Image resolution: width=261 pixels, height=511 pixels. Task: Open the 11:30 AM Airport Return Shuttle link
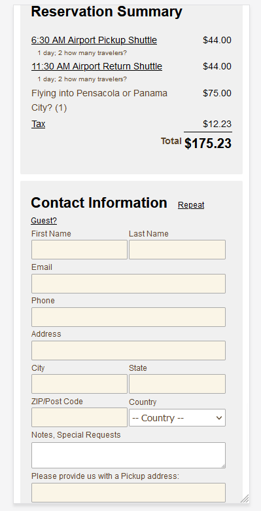click(x=97, y=66)
